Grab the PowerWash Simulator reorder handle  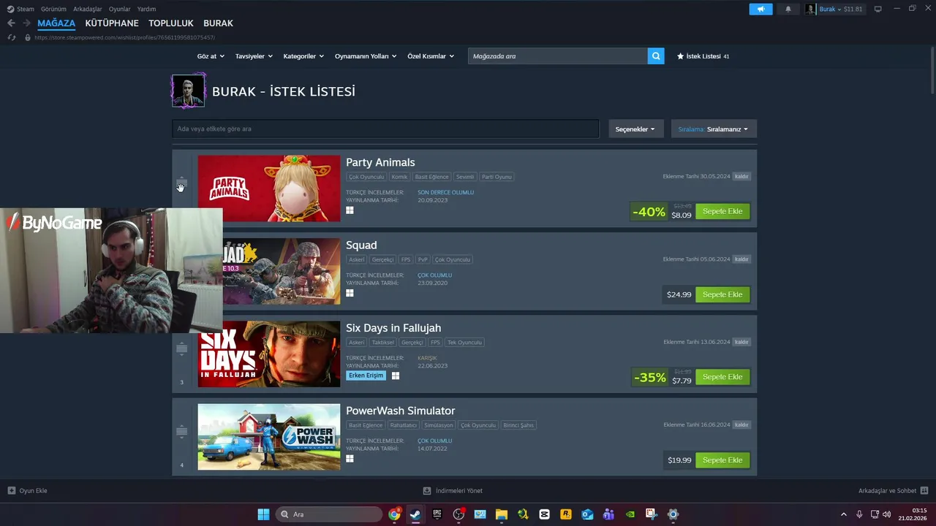(181, 431)
